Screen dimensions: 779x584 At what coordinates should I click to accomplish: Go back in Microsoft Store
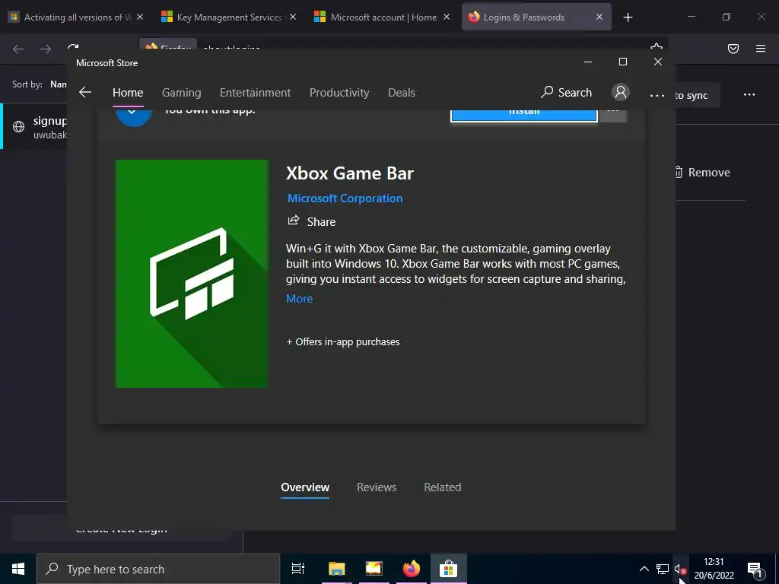point(85,92)
